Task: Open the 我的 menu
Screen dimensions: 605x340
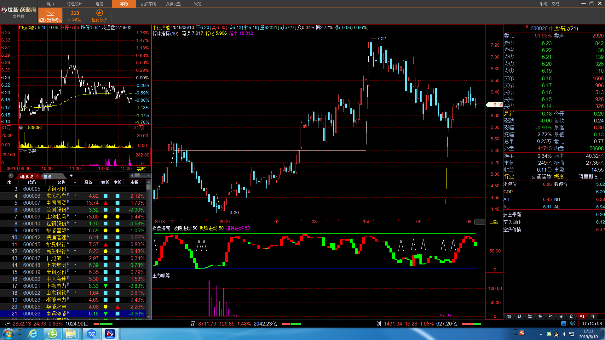Action: pos(198,4)
